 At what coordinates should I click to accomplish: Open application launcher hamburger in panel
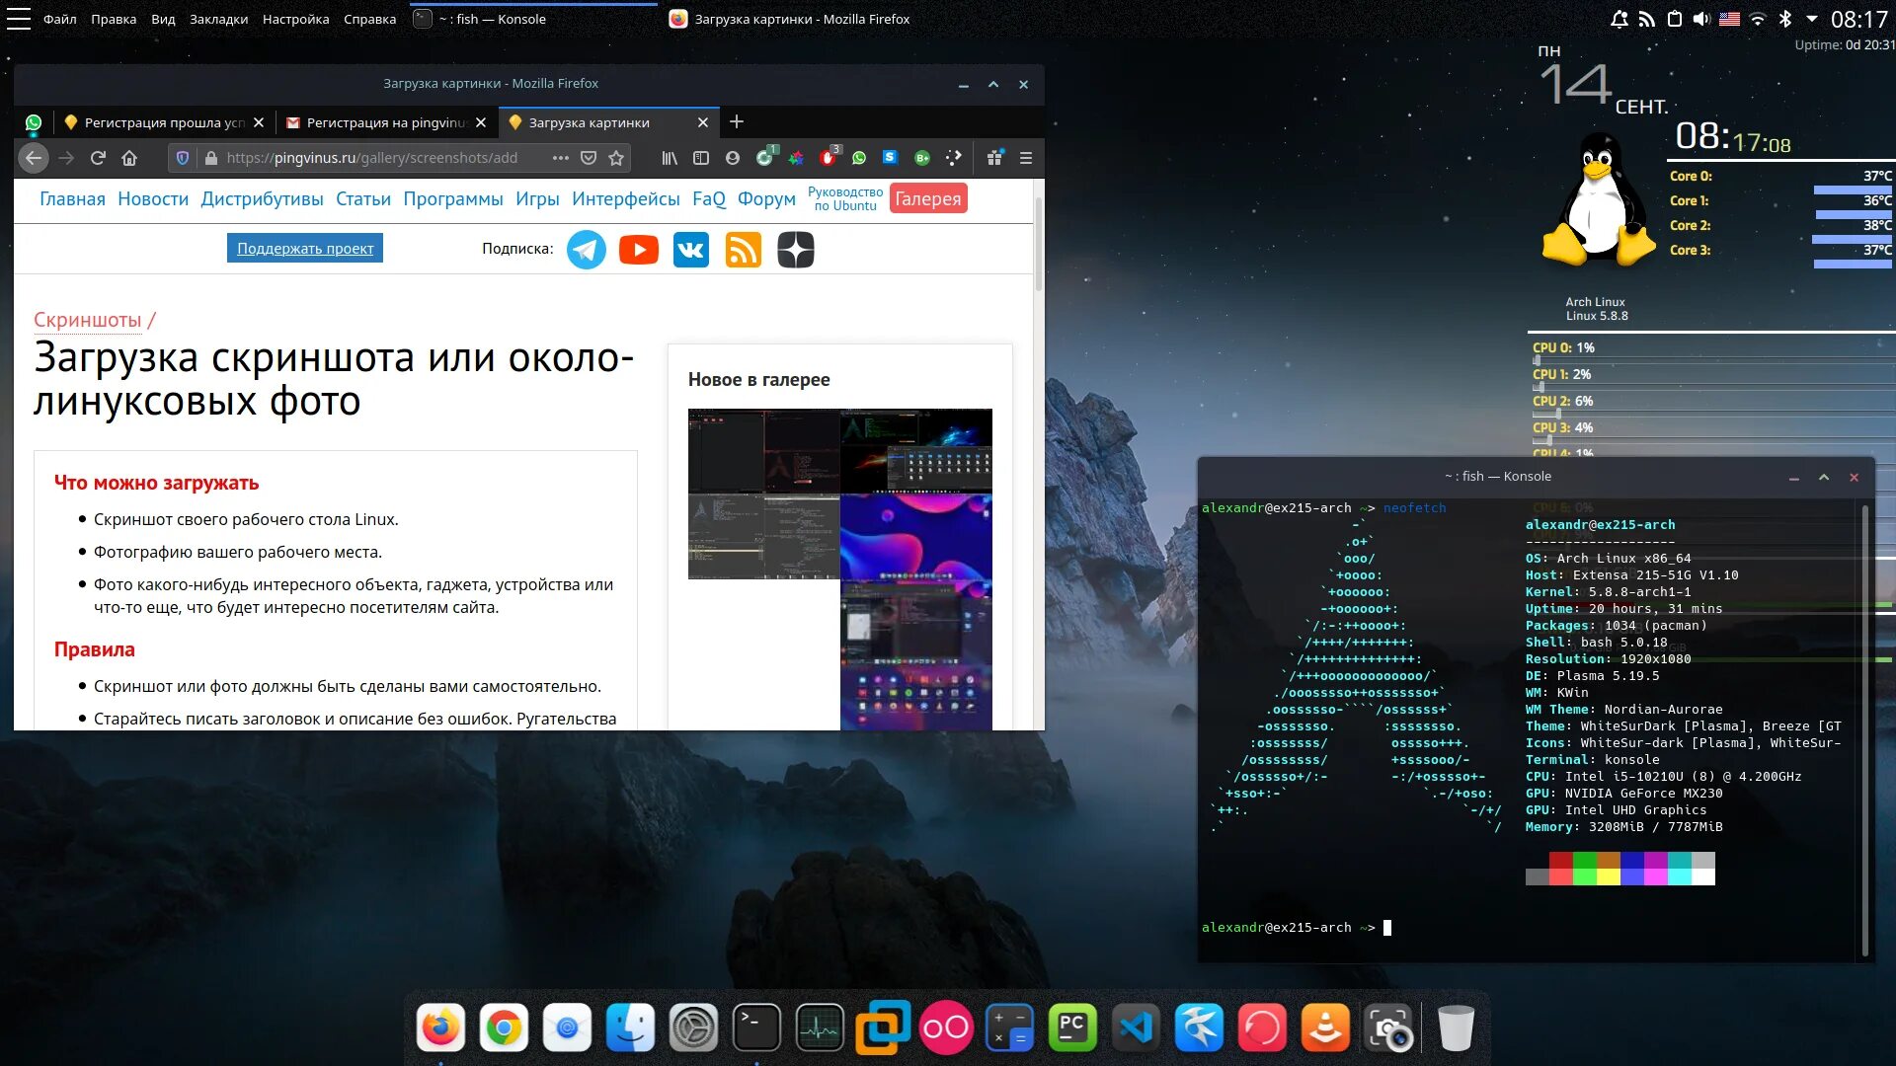(x=19, y=19)
